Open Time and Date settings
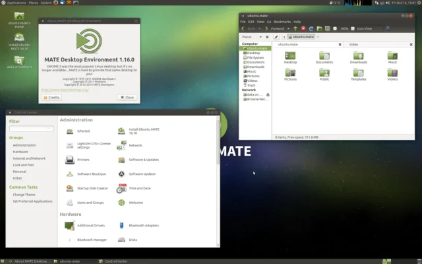422x264 pixels. tap(134, 188)
